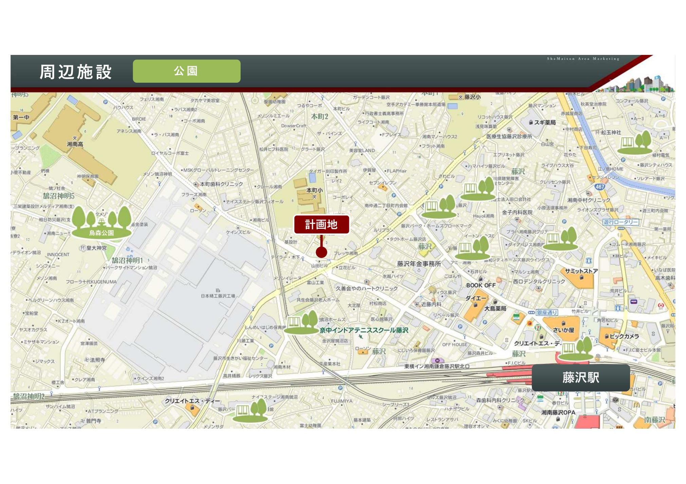Click the 久善会やのハートクリニック label

coord(367,288)
